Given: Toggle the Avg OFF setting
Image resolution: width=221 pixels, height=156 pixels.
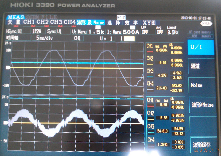Looking at the screenshot, I should click(x=160, y=32).
